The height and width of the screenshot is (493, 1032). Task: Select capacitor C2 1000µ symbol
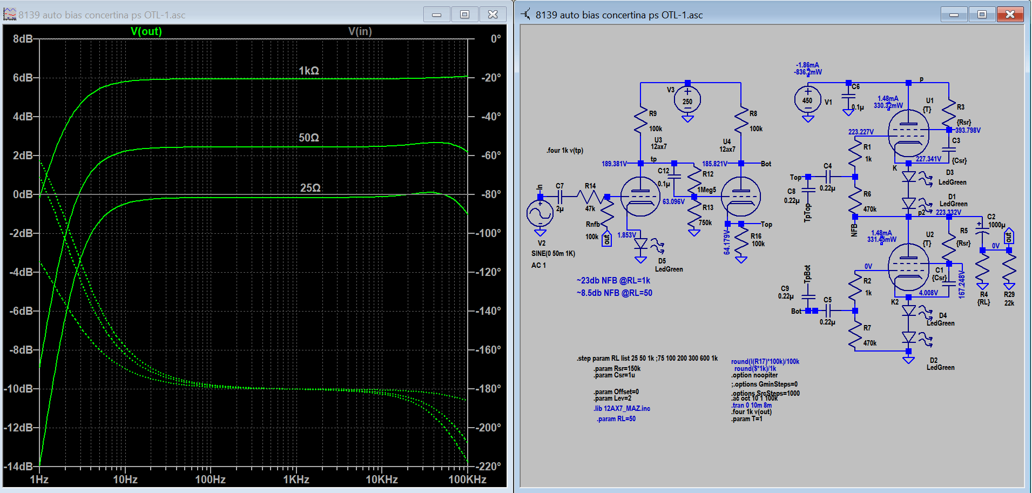point(982,231)
